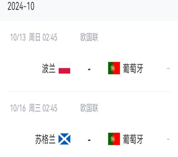Open 葡萄牙 team in 10/13 match
The width and height of the screenshot is (178, 157).
point(133,68)
